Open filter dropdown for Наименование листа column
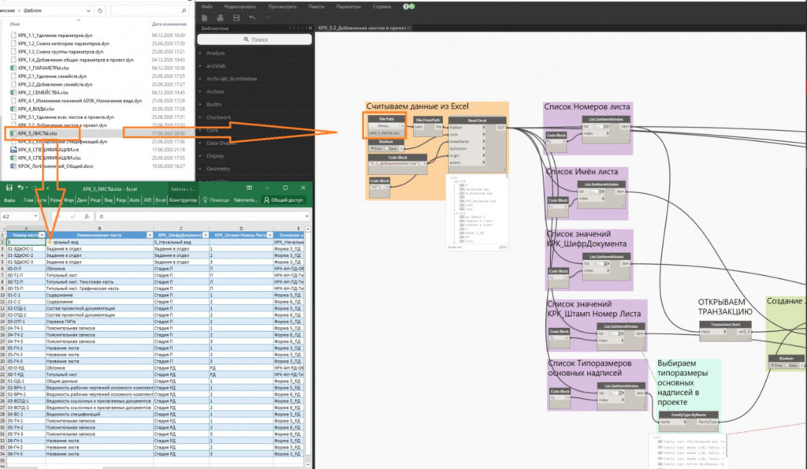807x469 pixels. click(x=150, y=235)
